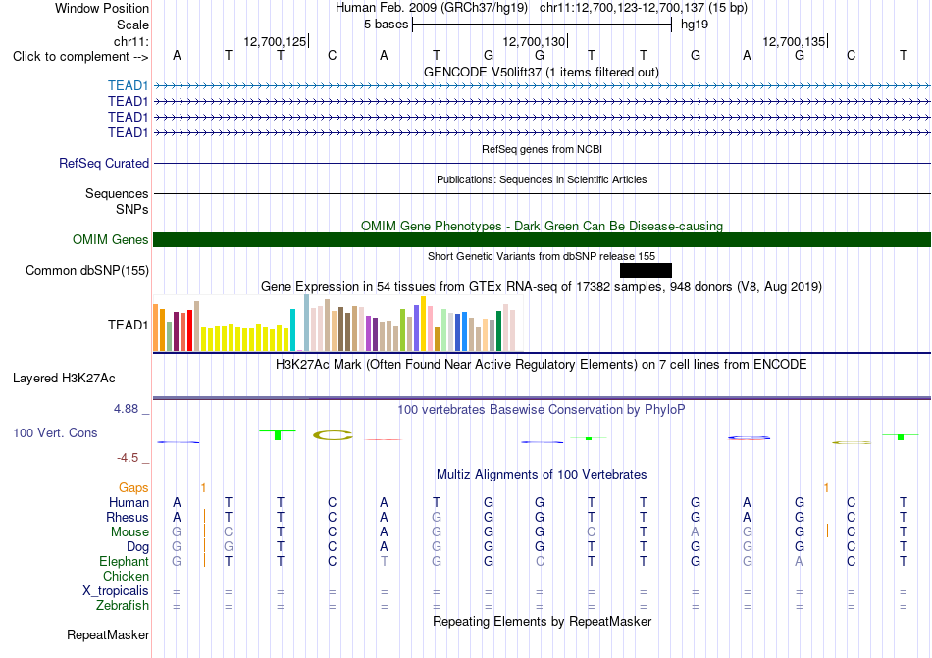Click the tall cyan bar in TEAD1 GTEx chart
932x658 pixels.
pos(292,330)
